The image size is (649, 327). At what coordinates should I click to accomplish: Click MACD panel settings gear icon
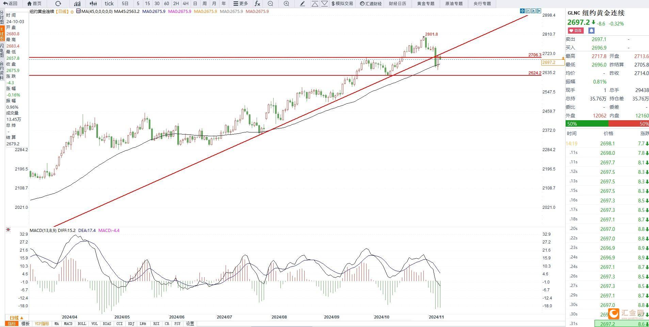(8, 230)
